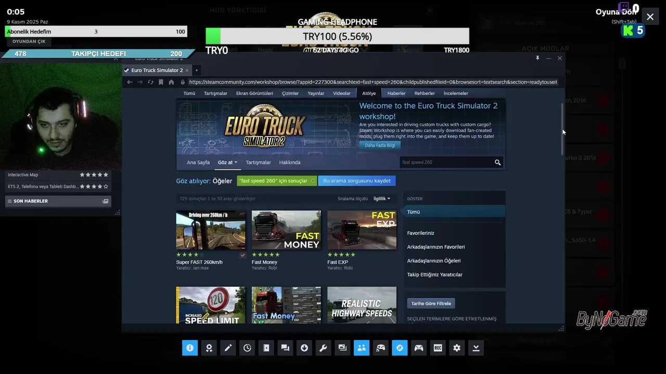Open overlay settings gear icon

click(x=457, y=348)
